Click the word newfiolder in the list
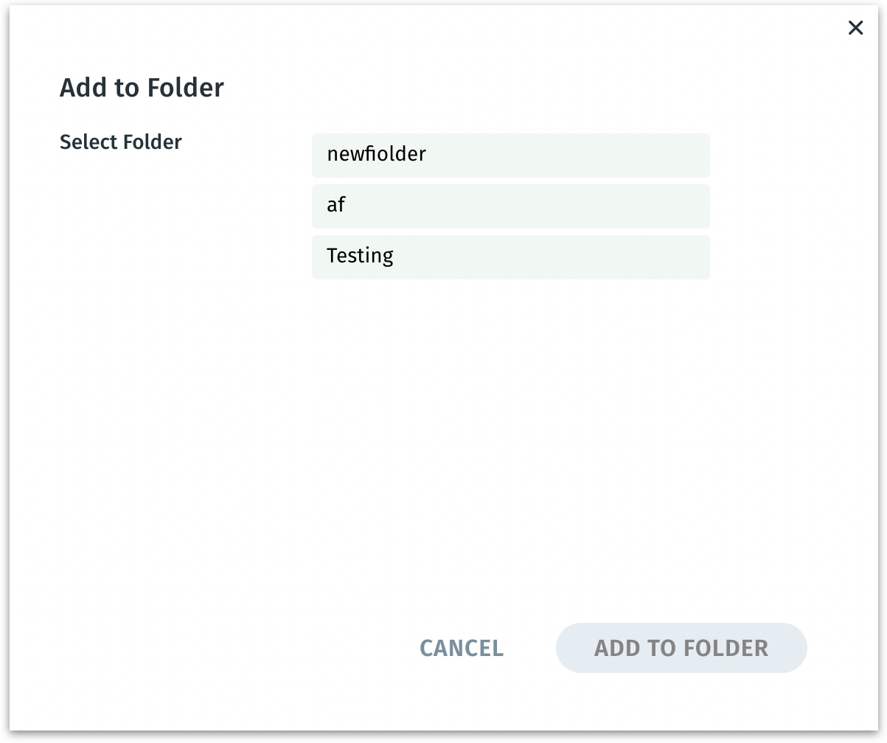This screenshot has height=743, width=887. pyautogui.click(x=376, y=154)
